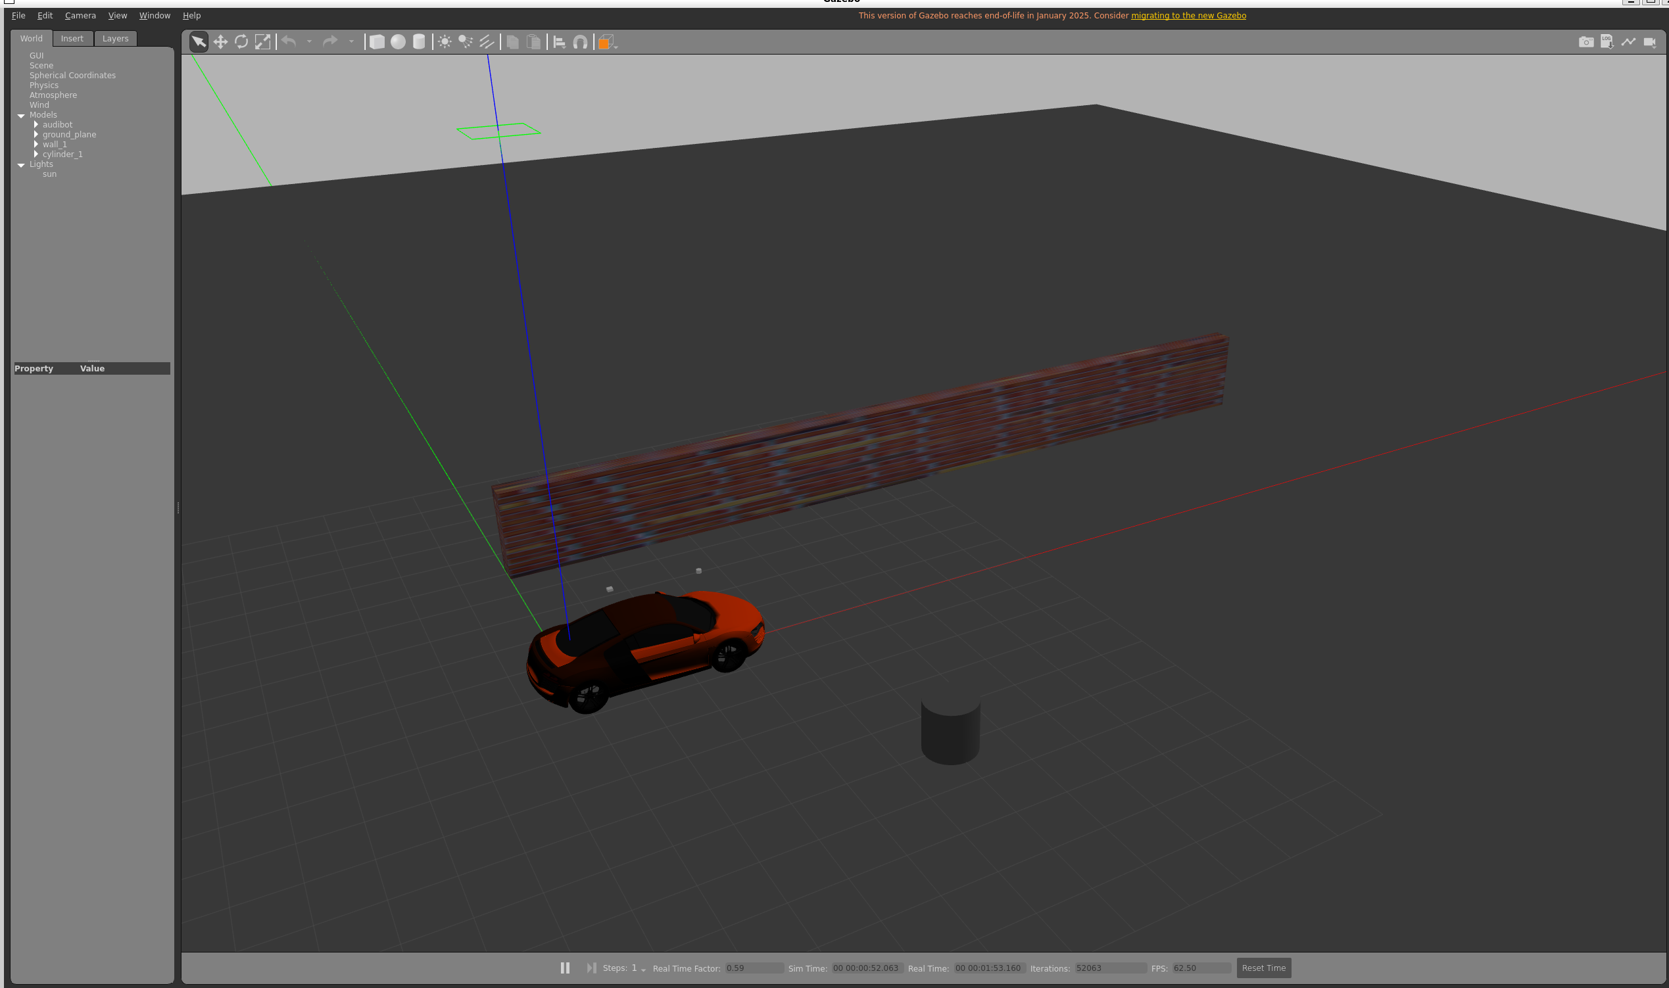Expand the wall_1 model node
The height and width of the screenshot is (988, 1669).
point(36,145)
